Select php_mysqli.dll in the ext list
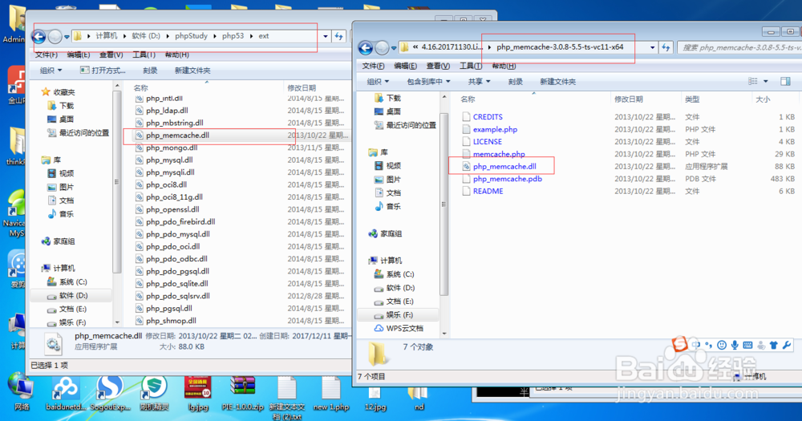 click(x=170, y=172)
